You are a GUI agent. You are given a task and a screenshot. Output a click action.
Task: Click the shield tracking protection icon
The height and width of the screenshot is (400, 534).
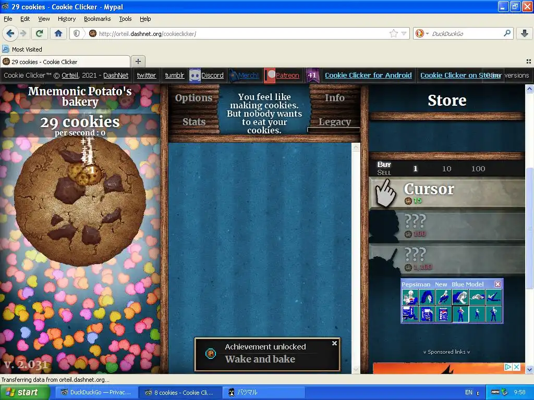(77, 33)
